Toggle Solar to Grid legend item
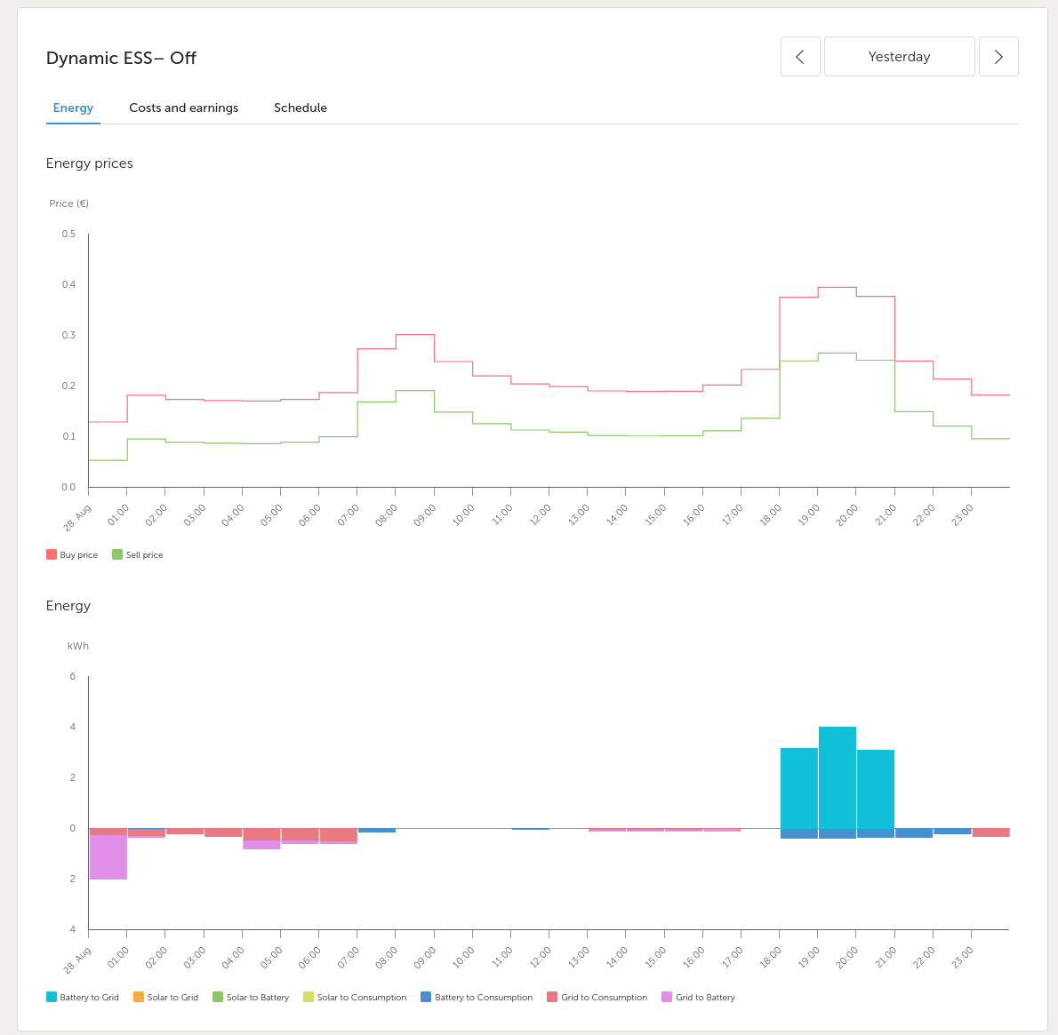The width and height of the screenshot is (1058, 1035). click(x=165, y=997)
